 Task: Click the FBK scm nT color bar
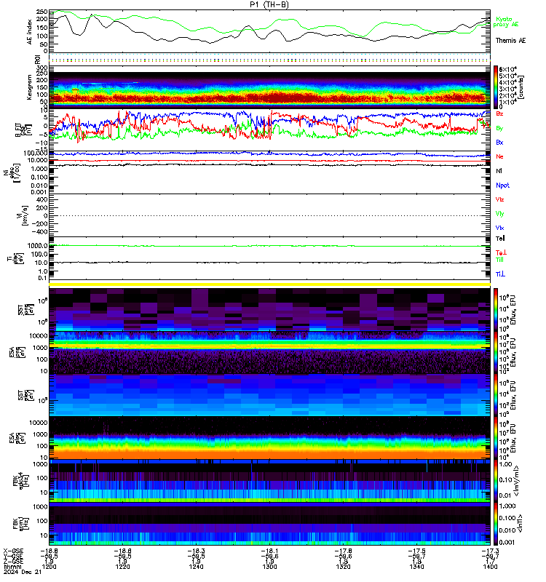pos(496,524)
